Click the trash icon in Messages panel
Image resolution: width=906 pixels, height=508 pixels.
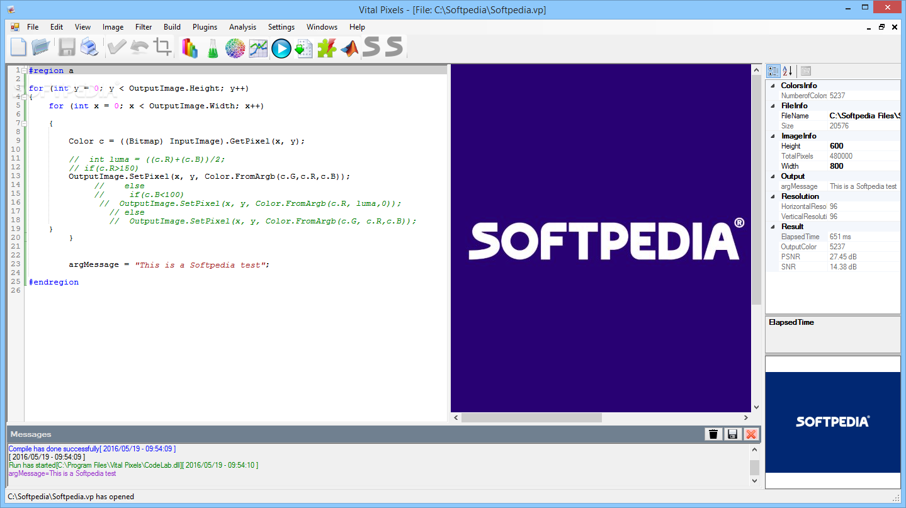pos(713,434)
